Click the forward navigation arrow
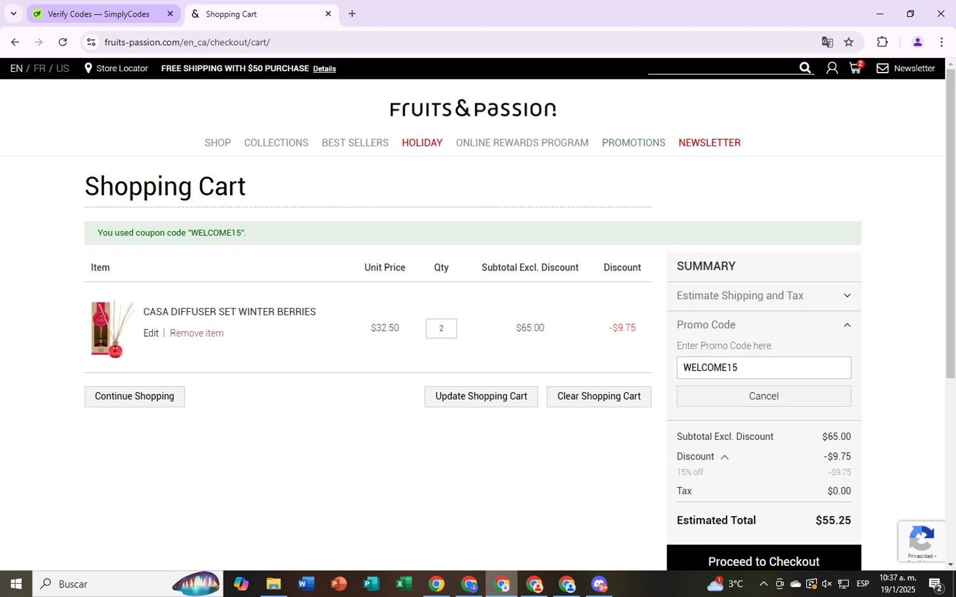Viewport: 956px width, 597px height. point(38,42)
